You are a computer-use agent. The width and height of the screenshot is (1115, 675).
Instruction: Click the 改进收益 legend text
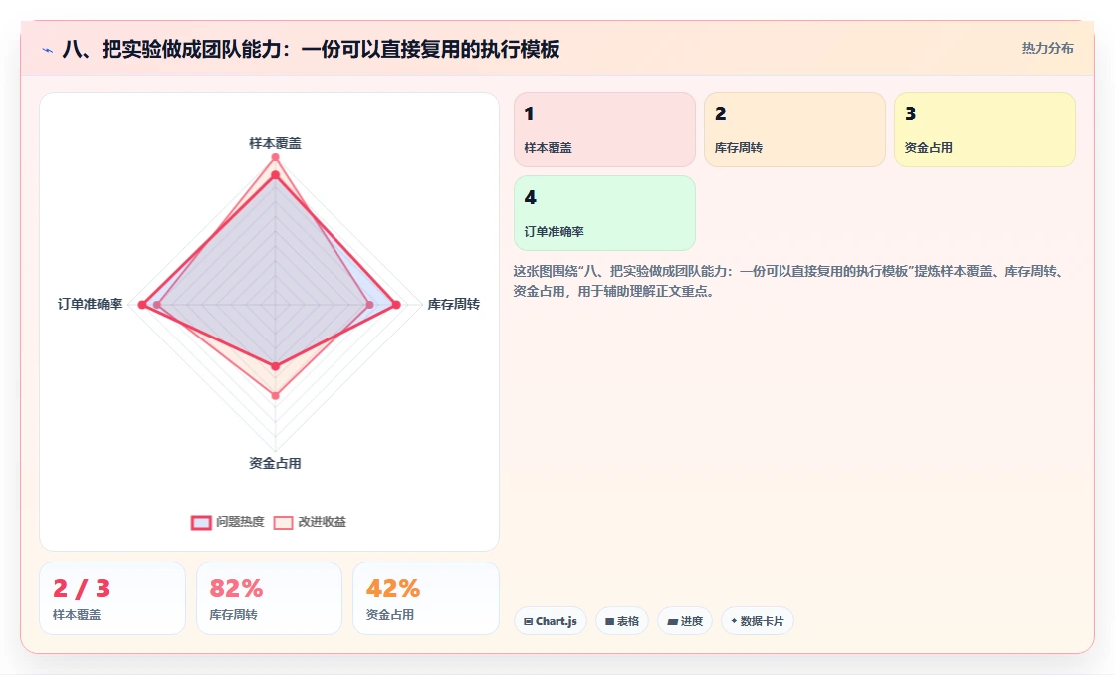coord(323,522)
